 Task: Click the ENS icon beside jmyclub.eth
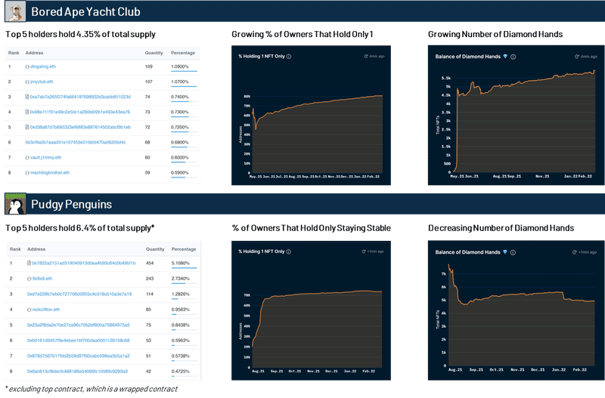click(27, 82)
